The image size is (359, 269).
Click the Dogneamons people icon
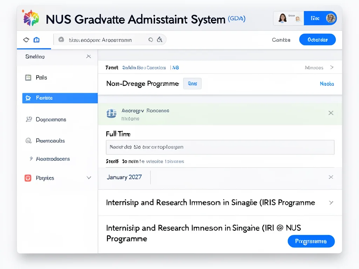pos(29,119)
